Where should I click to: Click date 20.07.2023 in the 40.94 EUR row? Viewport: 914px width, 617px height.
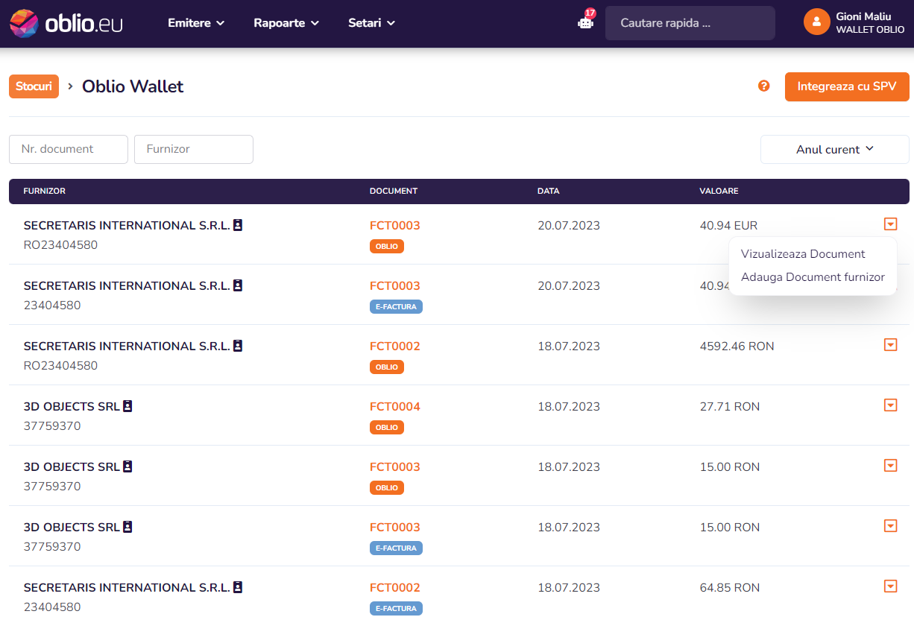click(x=569, y=226)
